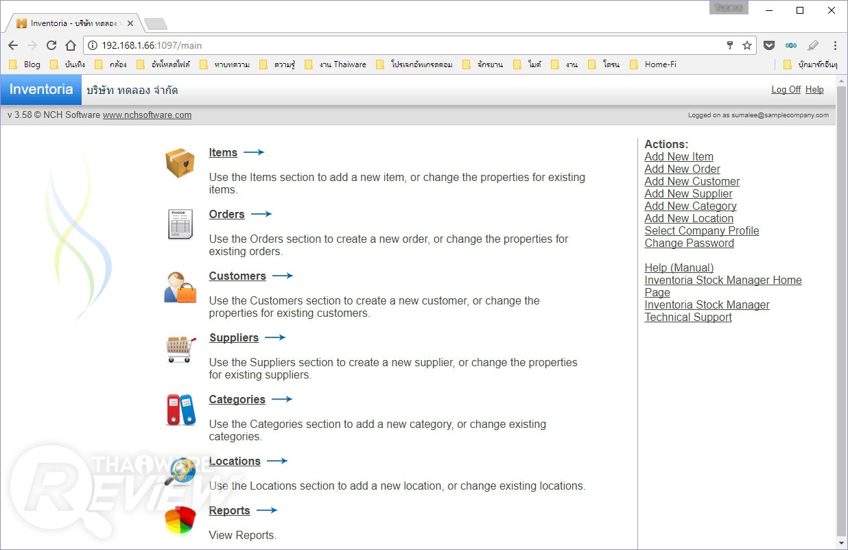Click the Categories binders icon
The width and height of the screenshot is (848, 550).
click(181, 409)
